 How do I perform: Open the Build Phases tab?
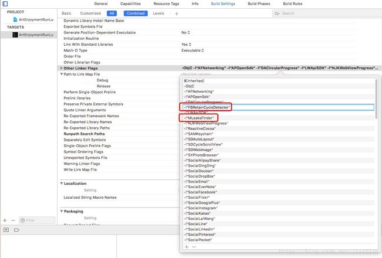260,4
